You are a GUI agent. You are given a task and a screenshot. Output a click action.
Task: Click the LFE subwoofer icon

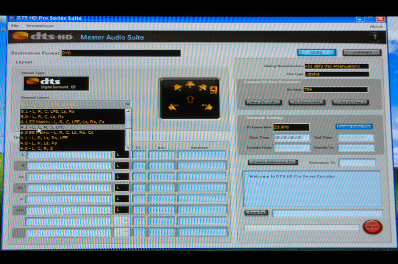pyautogui.click(x=213, y=89)
